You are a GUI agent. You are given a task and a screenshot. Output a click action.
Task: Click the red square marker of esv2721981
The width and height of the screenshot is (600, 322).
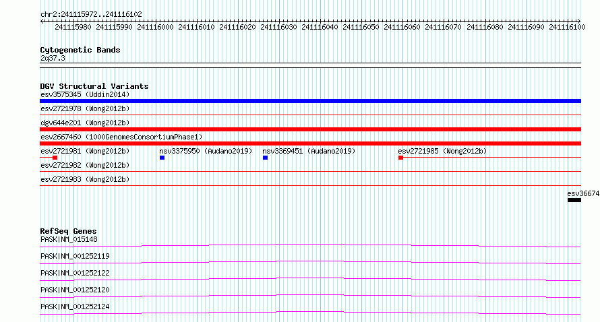pos(55,158)
